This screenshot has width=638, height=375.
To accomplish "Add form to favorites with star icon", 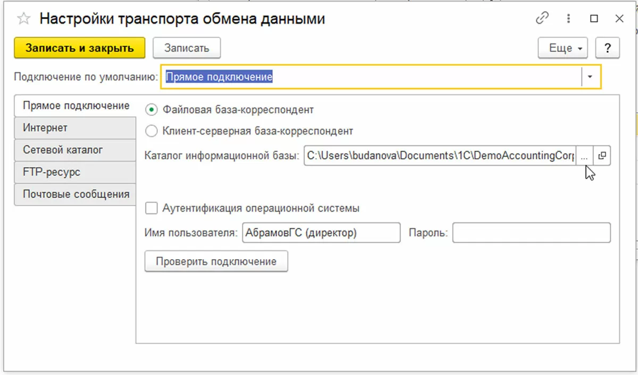I will pos(23,19).
